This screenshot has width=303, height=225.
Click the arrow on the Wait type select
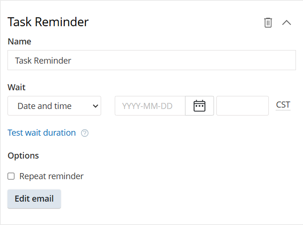click(x=96, y=106)
